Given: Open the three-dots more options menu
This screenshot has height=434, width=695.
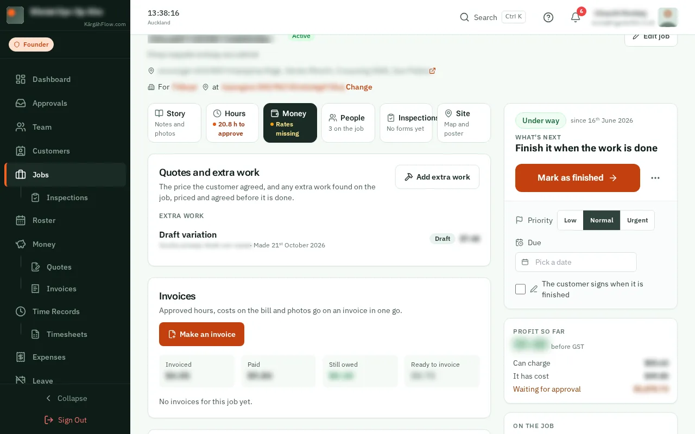Looking at the screenshot, I should click(655, 178).
